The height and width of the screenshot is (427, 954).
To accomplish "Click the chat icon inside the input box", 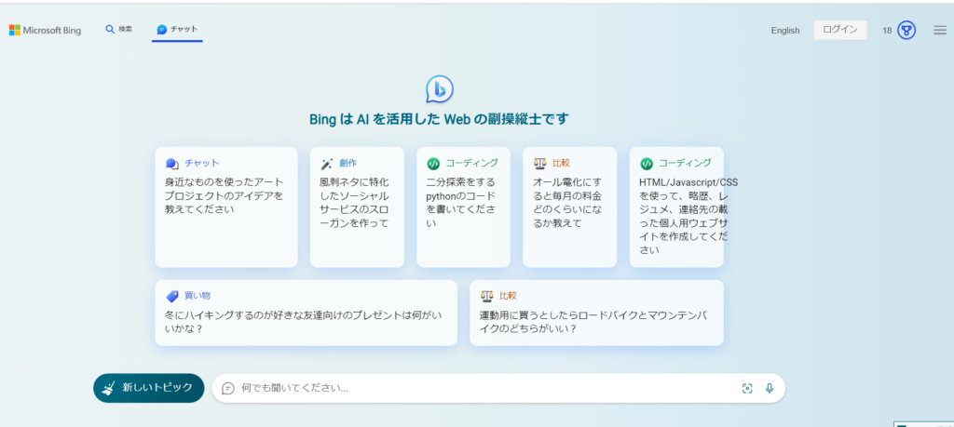I will point(228,388).
